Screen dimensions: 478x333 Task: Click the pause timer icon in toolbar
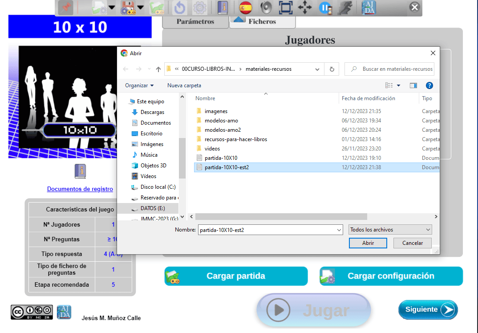[x=325, y=8]
